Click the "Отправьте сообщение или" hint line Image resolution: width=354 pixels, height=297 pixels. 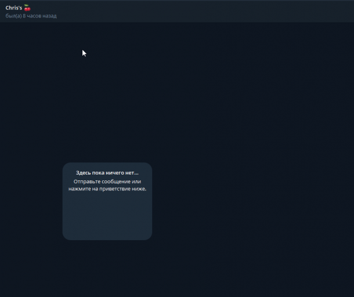pyautogui.click(x=107, y=182)
